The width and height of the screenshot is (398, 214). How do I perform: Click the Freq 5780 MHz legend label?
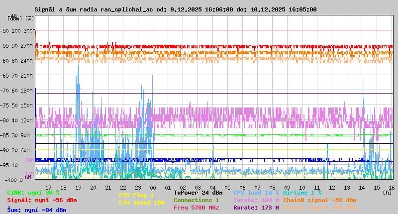(196, 208)
